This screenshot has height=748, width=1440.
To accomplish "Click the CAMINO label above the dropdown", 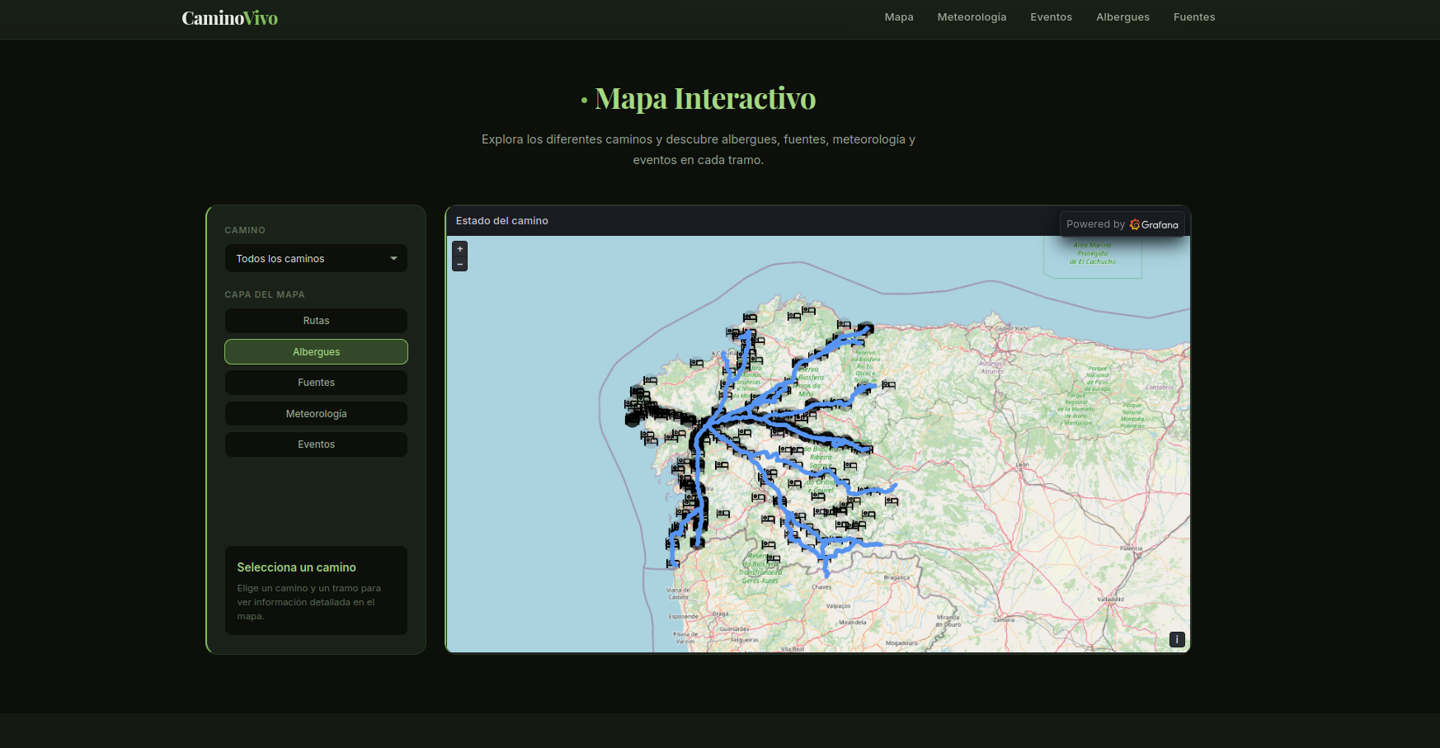I will click(245, 230).
